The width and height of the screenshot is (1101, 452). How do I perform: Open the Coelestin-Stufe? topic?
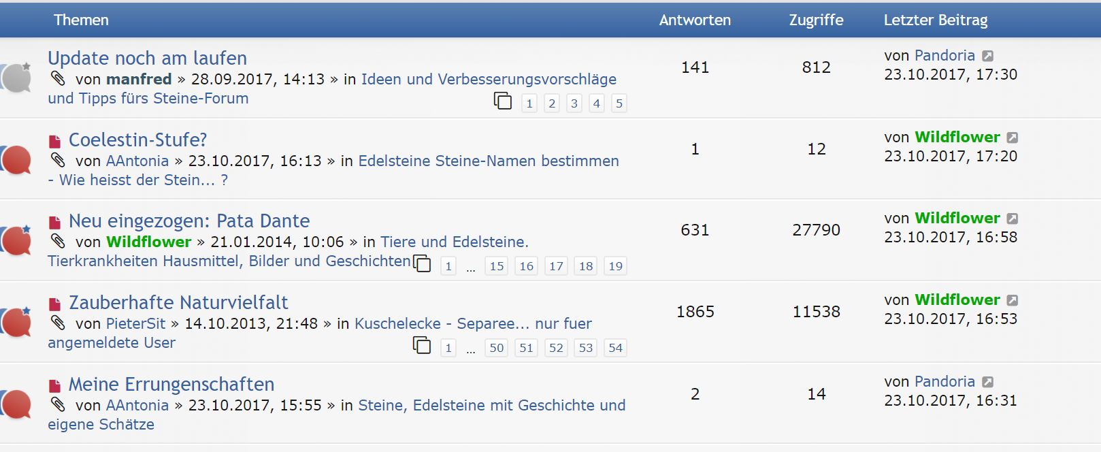(137, 140)
